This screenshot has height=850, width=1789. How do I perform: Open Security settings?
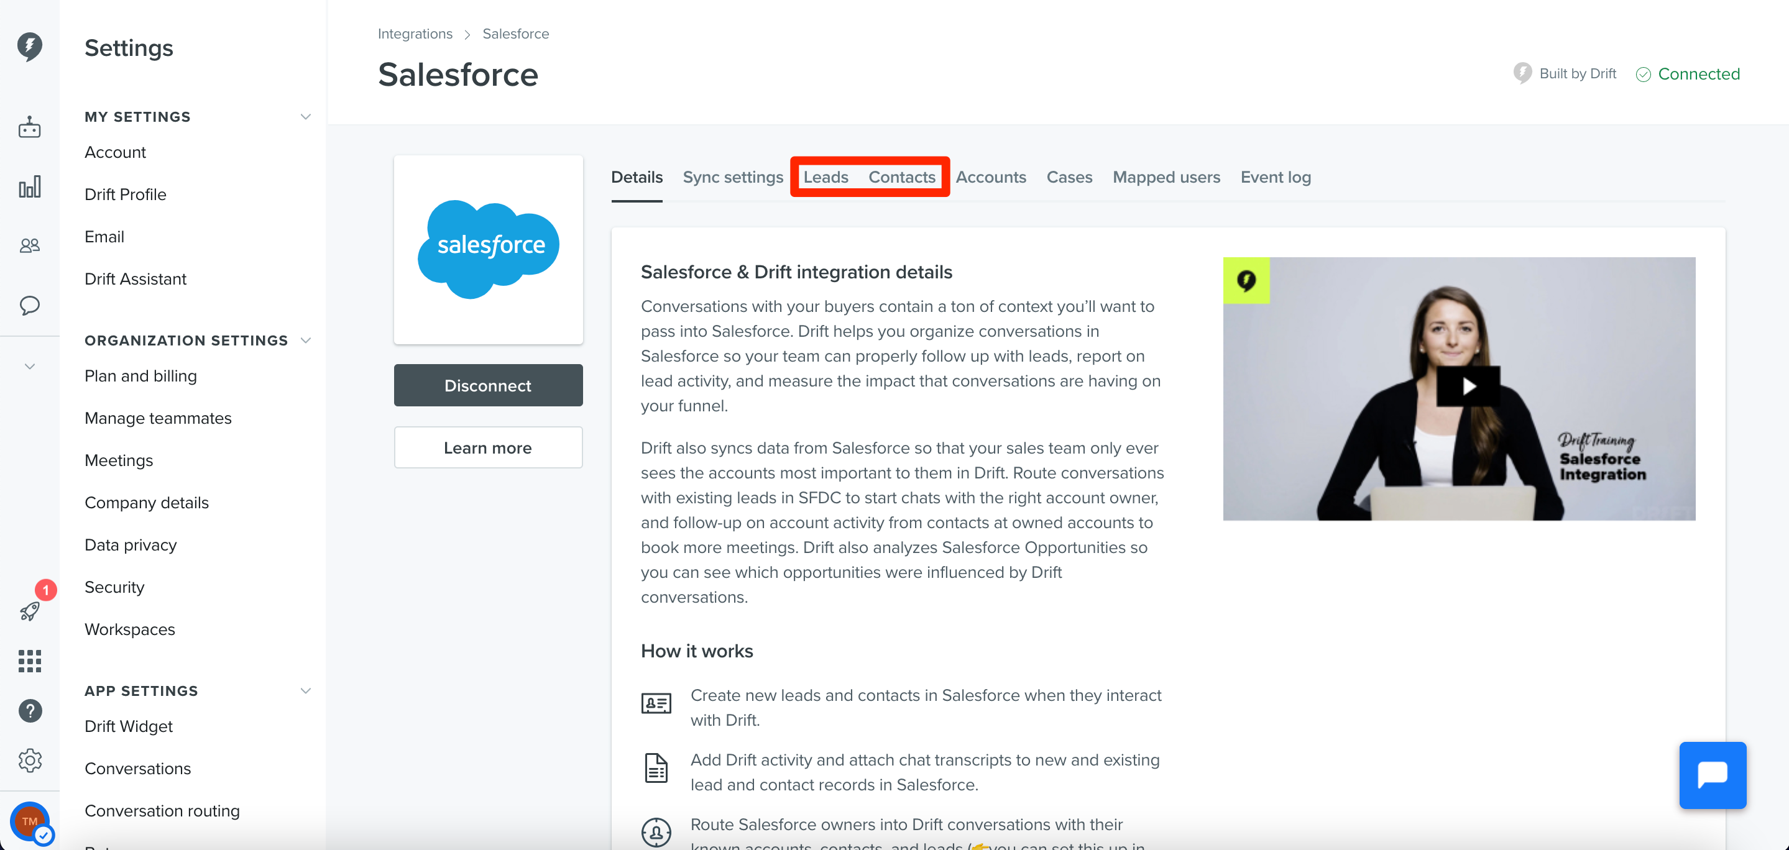(114, 588)
